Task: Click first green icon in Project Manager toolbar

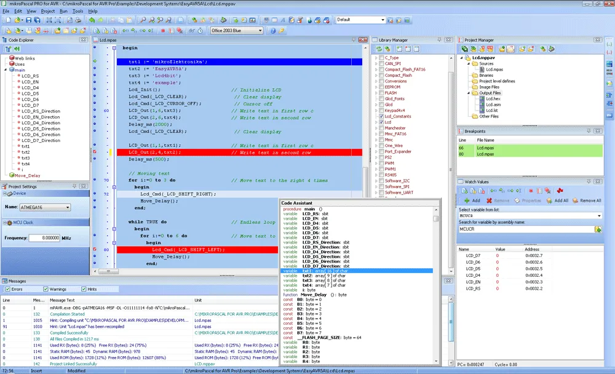Action: pyautogui.click(x=464, y=49)
